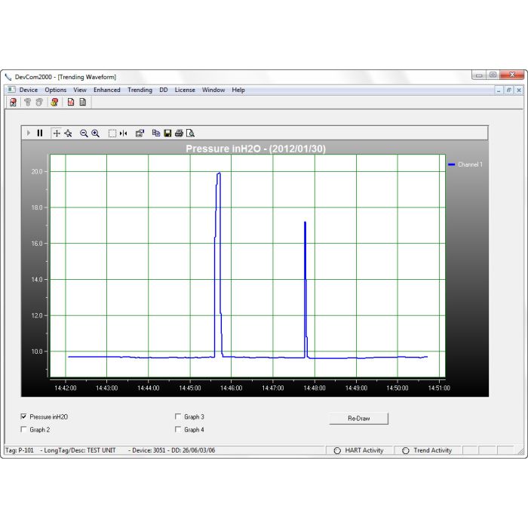Select the zoom box selection tool

pyautogui.click(x=112, y=133)
